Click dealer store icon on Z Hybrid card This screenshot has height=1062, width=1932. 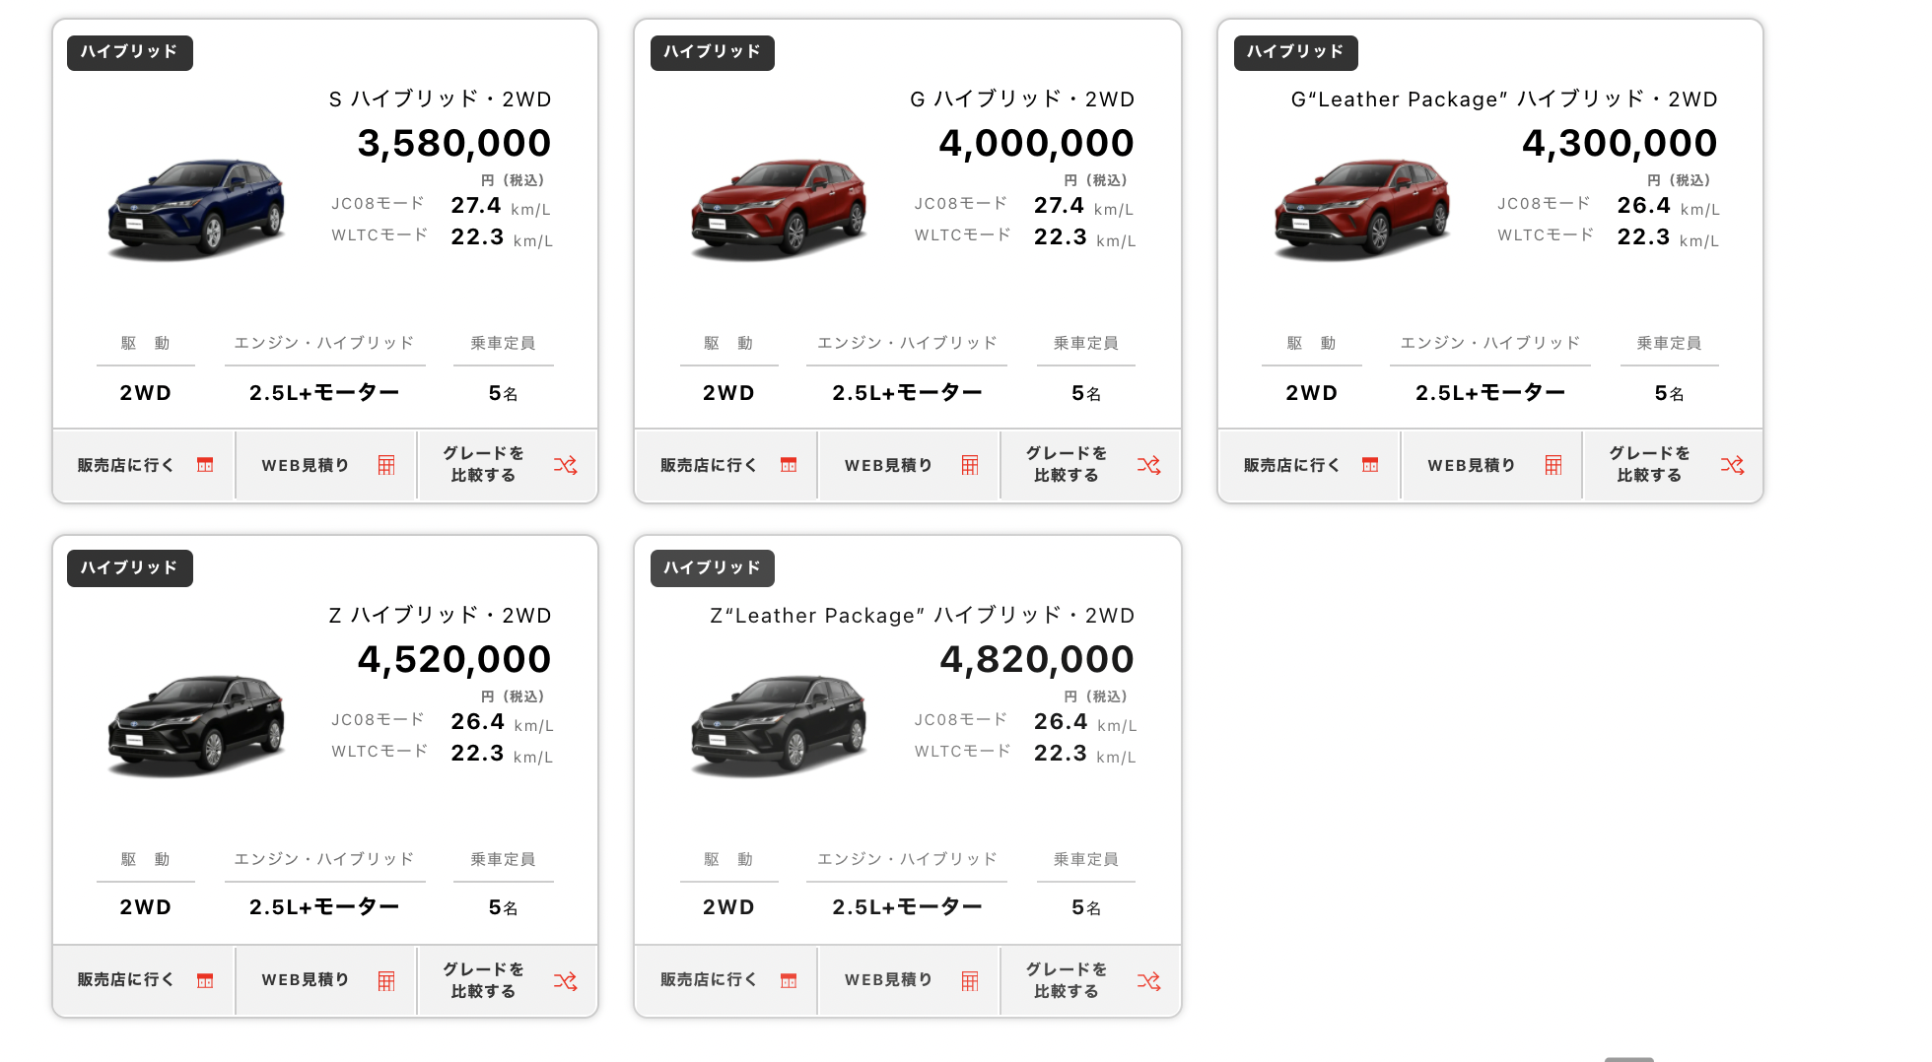click(x=205, y=981)
